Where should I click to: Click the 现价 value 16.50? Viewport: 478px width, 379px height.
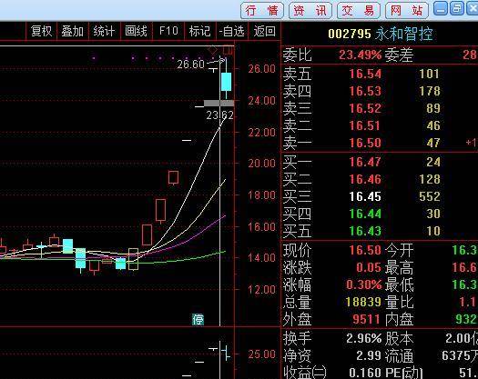(365, 250)
